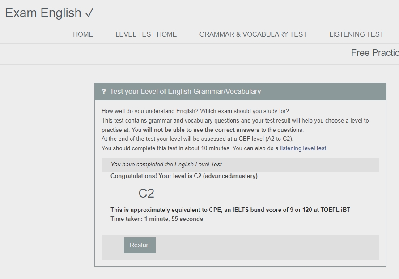This screenshot has height=279, width=399.
Task: Click the completed English Level Test banner
Action: pyautogui.click(x=169, y=165)
